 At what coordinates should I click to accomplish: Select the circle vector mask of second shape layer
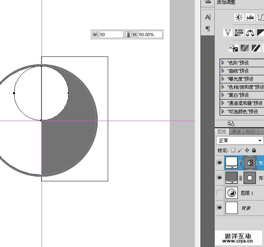pos(250,178)
